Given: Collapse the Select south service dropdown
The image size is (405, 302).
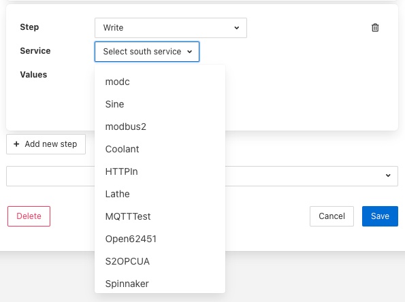Looking at the screenshot, I should (x=147, y=52).
